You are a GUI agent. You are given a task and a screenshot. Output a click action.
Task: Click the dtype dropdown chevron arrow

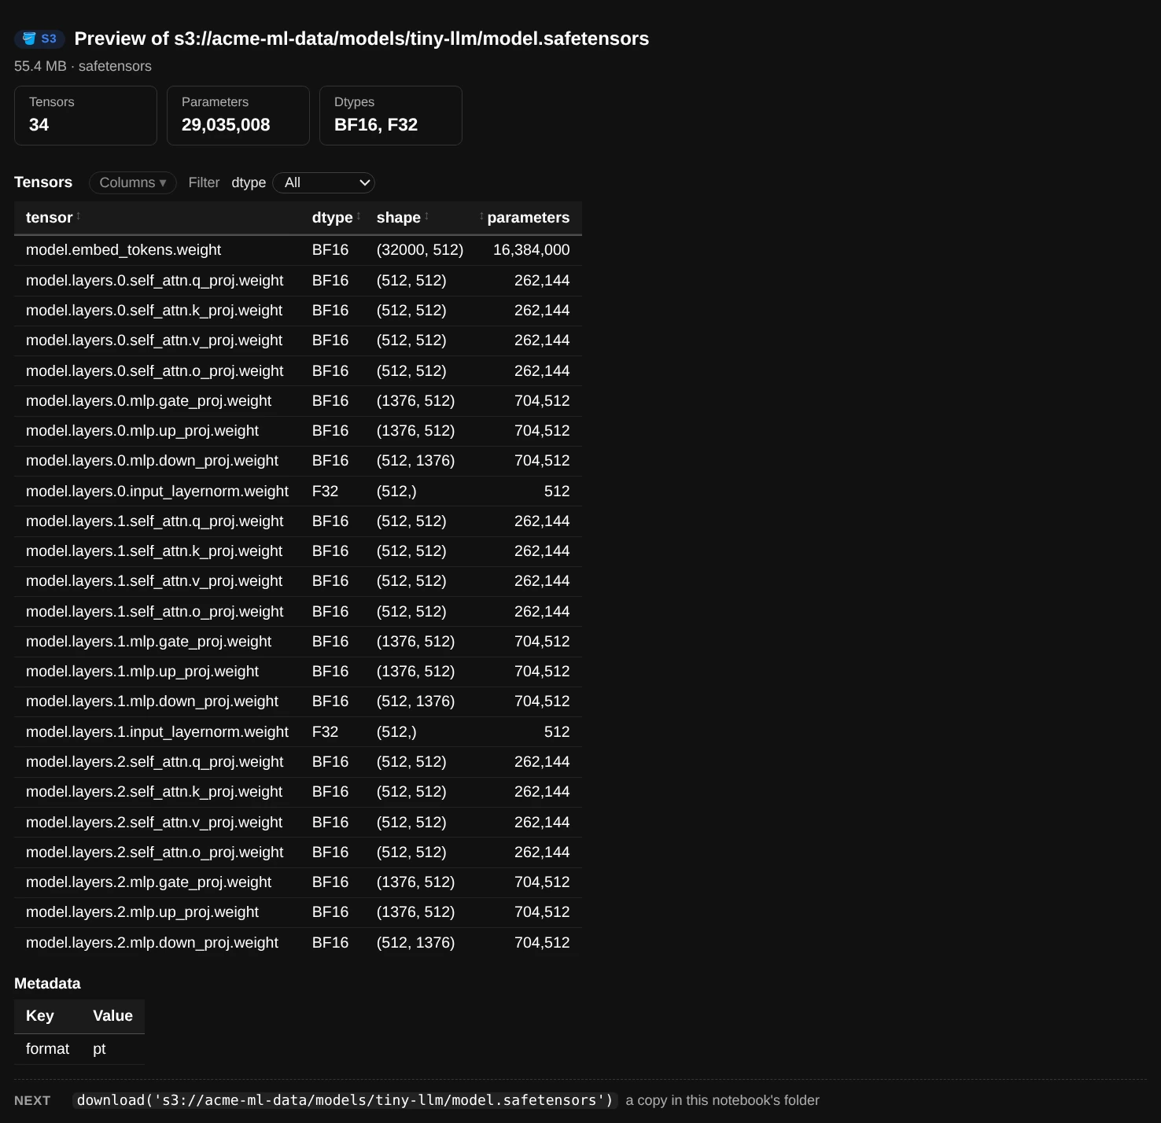(364, 182)
